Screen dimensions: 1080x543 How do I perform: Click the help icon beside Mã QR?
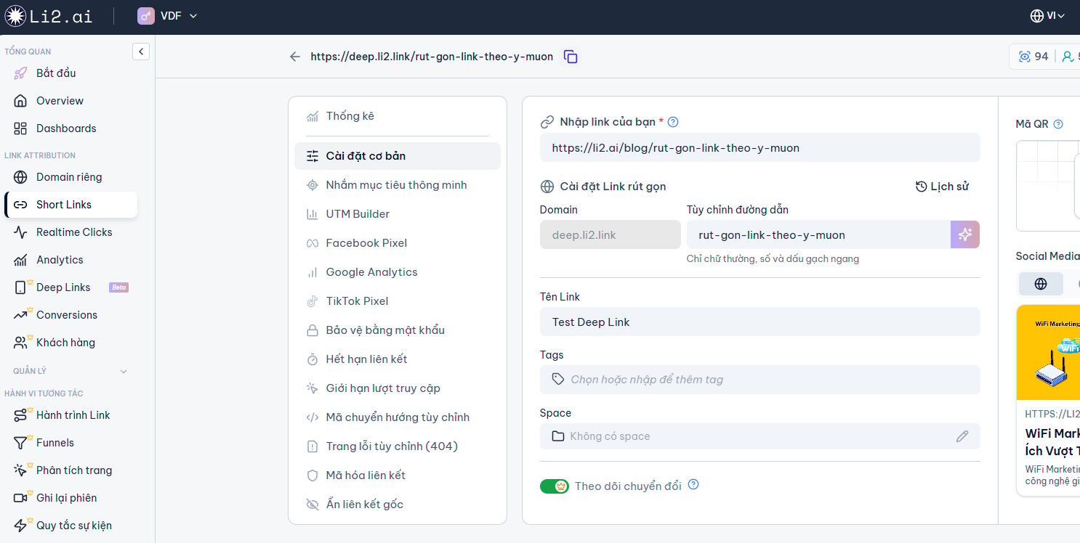pos(1058,124)
